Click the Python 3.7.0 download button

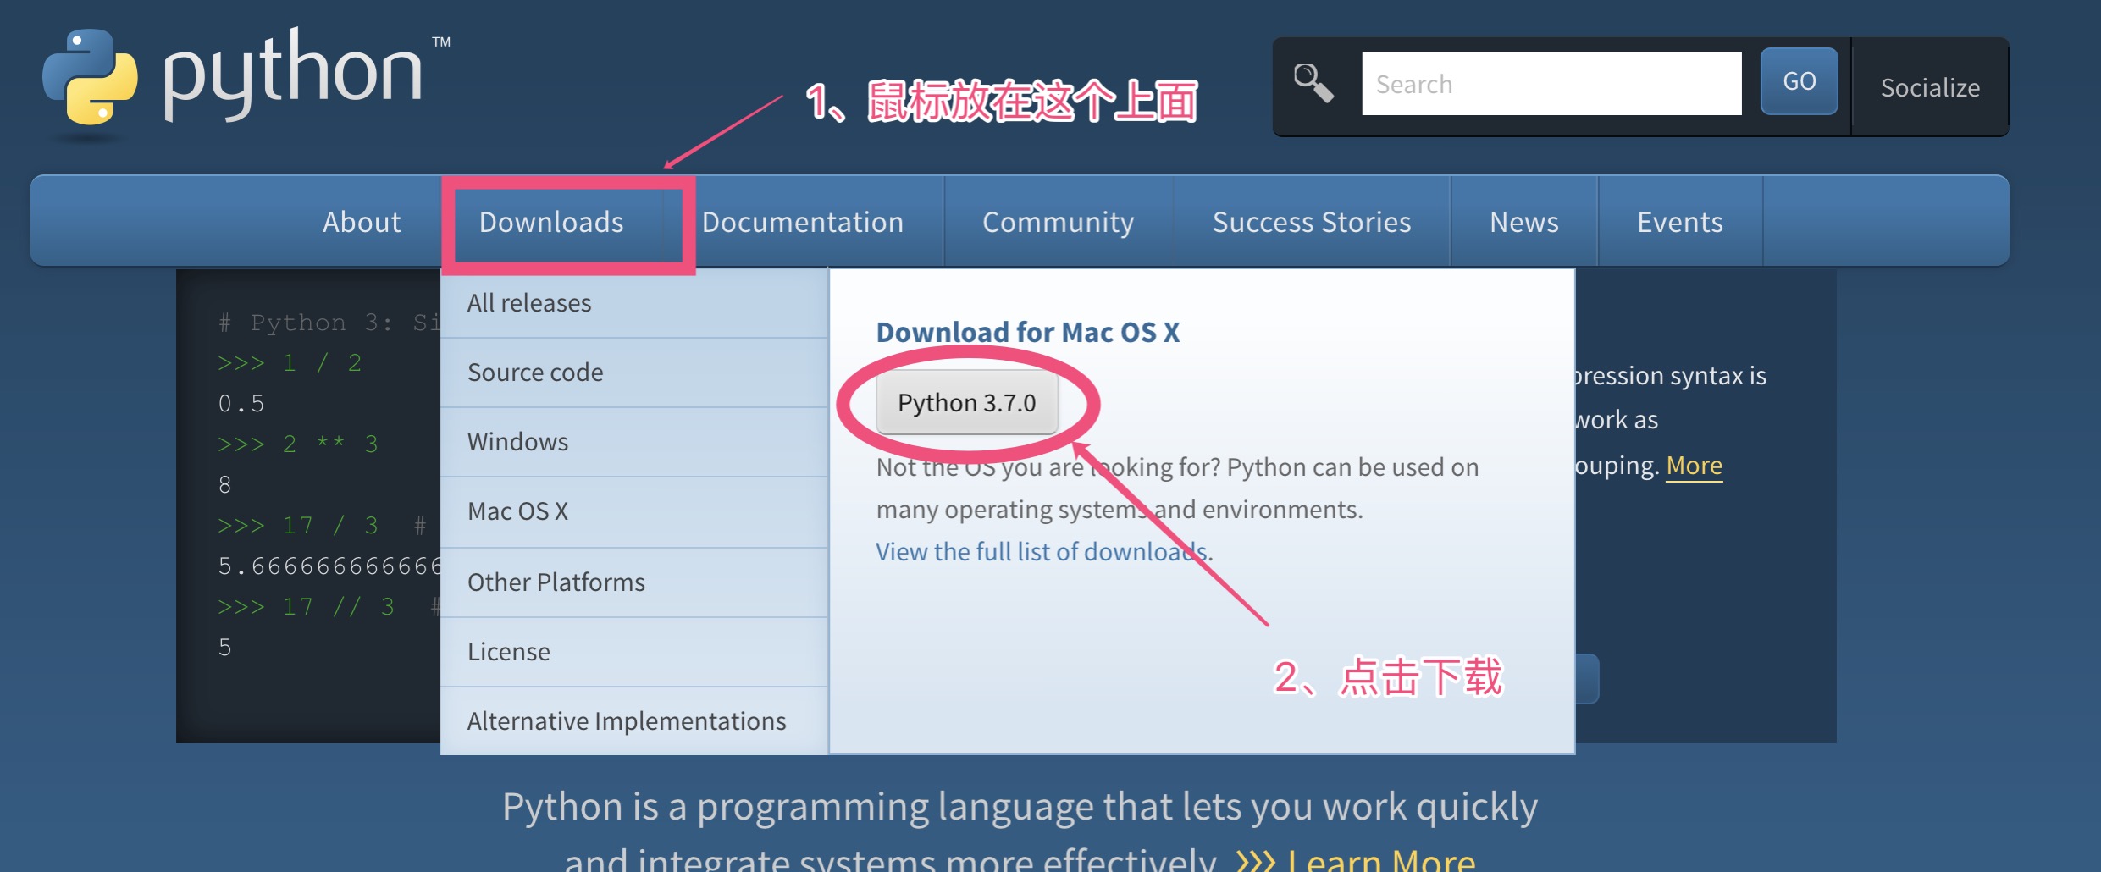(967, 403)
